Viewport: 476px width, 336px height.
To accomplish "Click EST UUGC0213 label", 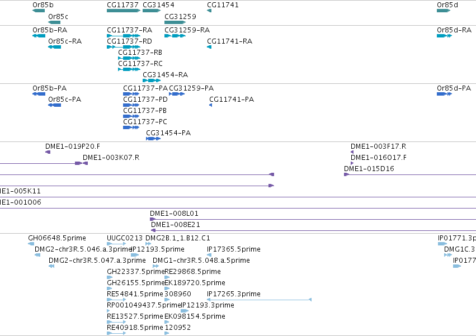I will point(125,238).
